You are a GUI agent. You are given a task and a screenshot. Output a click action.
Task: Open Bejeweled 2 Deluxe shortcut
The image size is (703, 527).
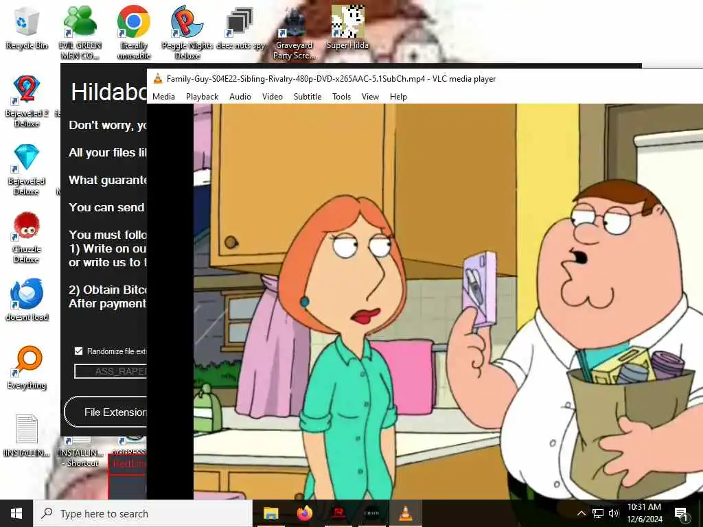[27, 102]
